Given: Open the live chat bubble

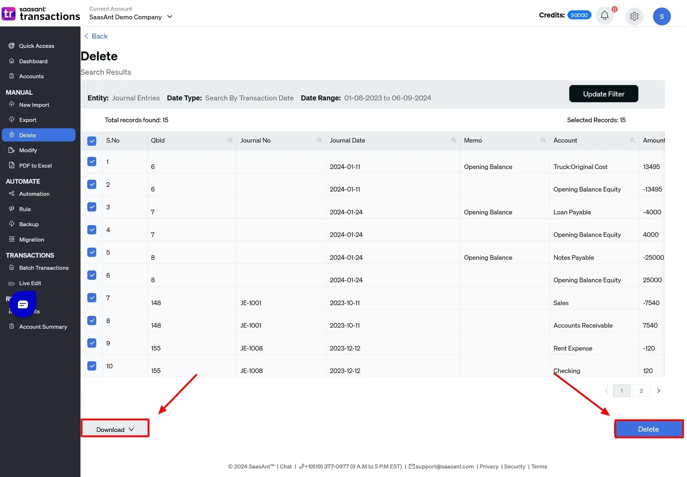Looking at the screenshot, I should [23, 304].
